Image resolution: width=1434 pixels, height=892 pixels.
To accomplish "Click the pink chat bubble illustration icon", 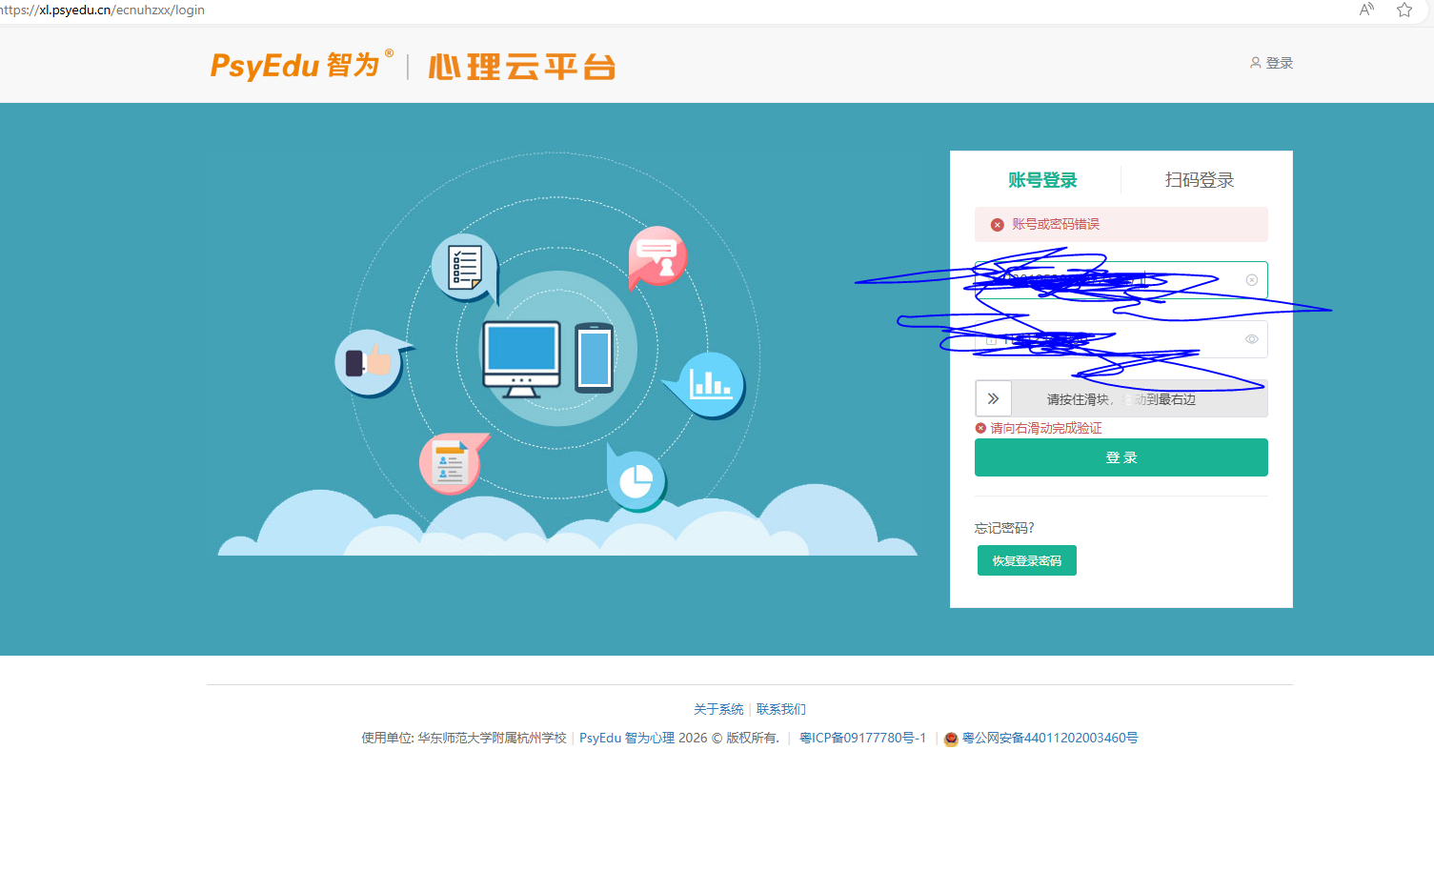I will point(657,256).
